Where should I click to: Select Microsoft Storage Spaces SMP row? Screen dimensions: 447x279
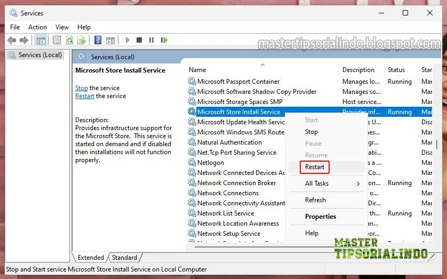309,102
